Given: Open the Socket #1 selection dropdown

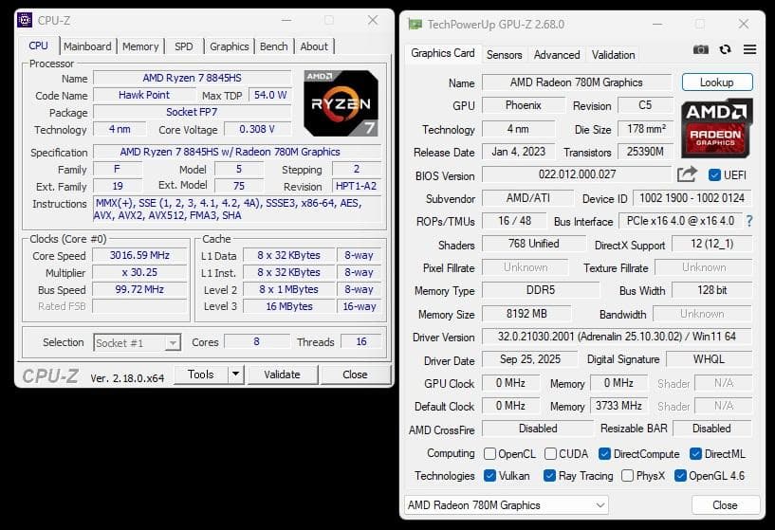Looking at the screenshot, I should pos(137,343).
